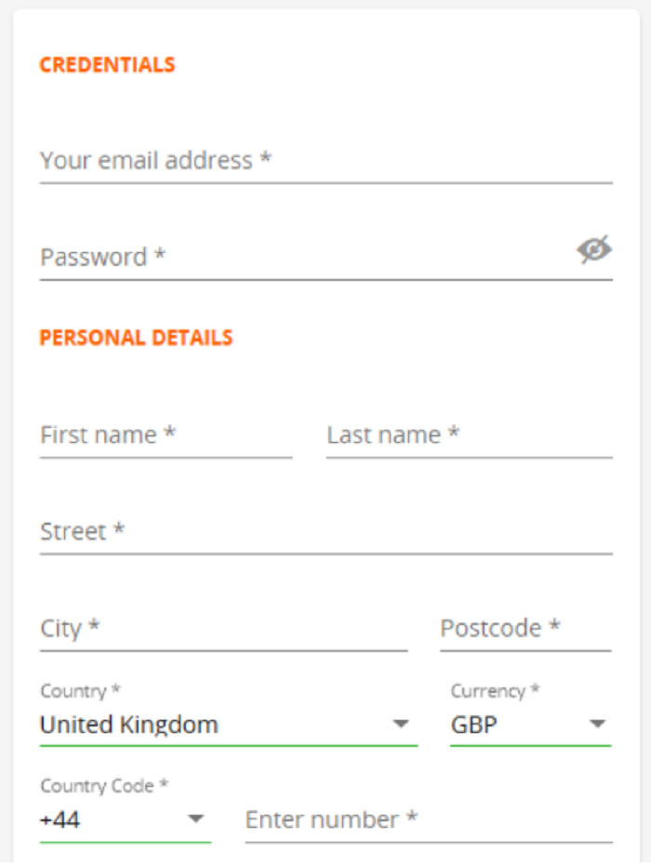Click the PERSONAL DETAILS section heading

click(136, 338)
